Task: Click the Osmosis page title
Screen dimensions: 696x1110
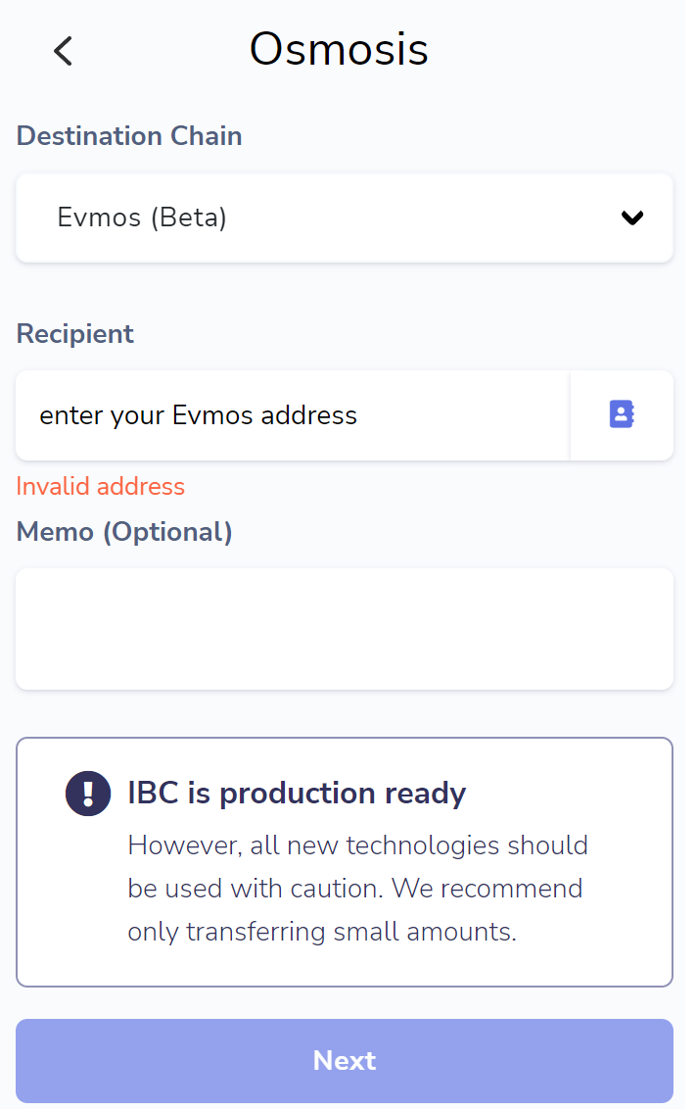Action: click(x=339, y=50)
